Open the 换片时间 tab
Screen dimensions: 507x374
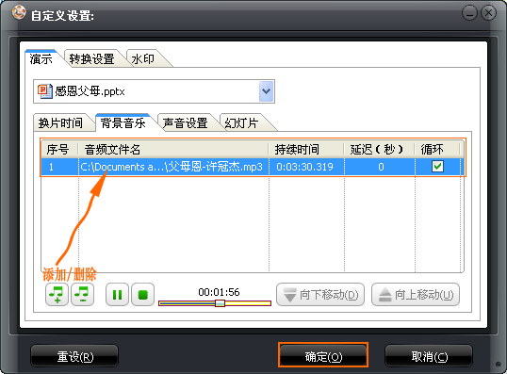60,122
